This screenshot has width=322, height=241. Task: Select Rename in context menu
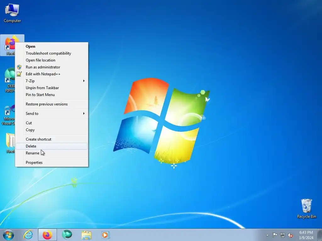[52, 153]
